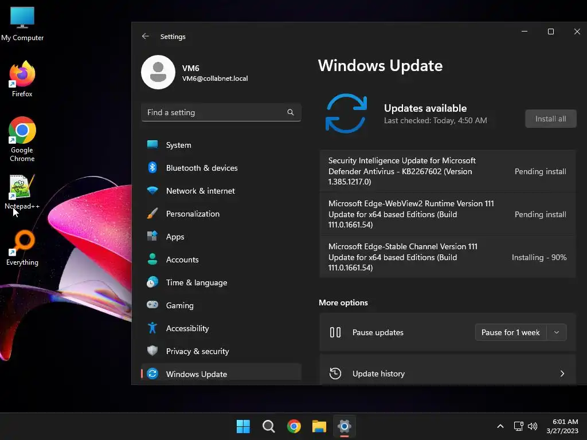Image resolution: width=587 pixels, height=440 pixels.
Task: Open the My Computer desktop icon
Action: 22,23
